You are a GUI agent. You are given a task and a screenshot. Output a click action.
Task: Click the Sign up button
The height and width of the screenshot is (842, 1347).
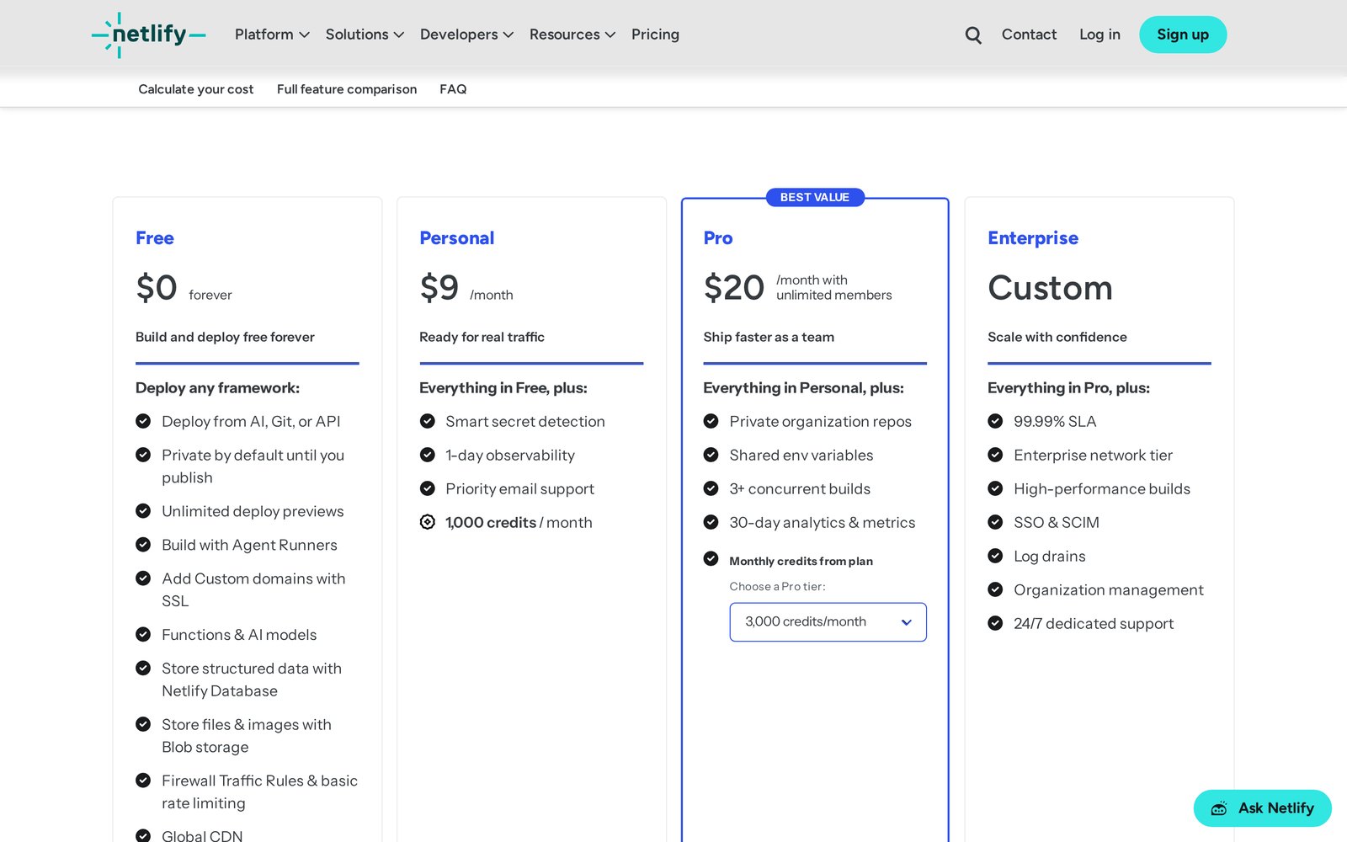(1183, 35)
